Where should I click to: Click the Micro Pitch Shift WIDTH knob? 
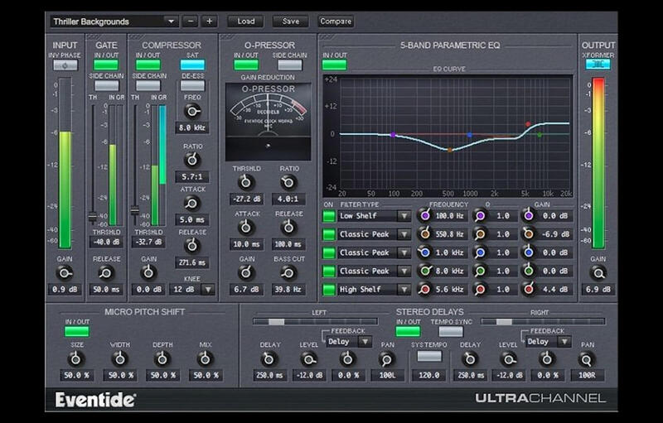(120, 359)
